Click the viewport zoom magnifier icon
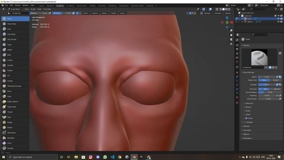The width and height of the screenshot is (284, 160). pyautogui.click(x=231, y=31)
